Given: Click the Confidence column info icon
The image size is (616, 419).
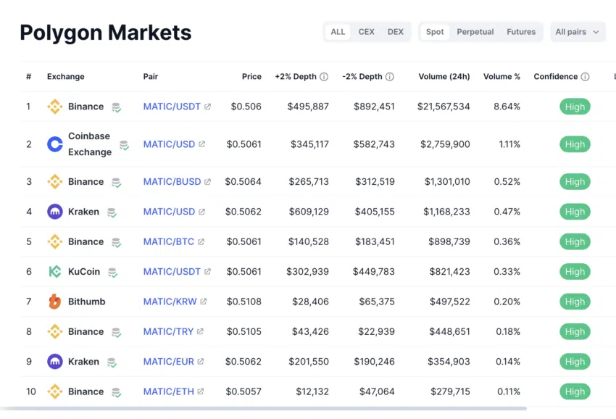Looking at the screenshot, I should click(x=585, y=77).
